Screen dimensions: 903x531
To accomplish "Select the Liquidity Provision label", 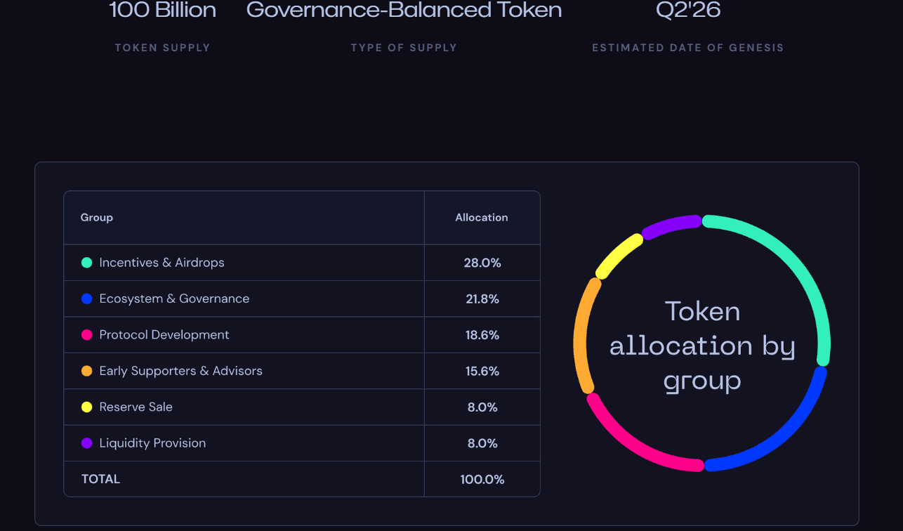I will (153, 443).
